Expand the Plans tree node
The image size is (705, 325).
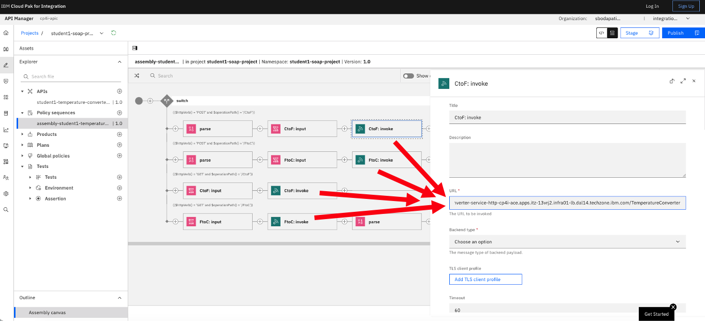[22, 145]
